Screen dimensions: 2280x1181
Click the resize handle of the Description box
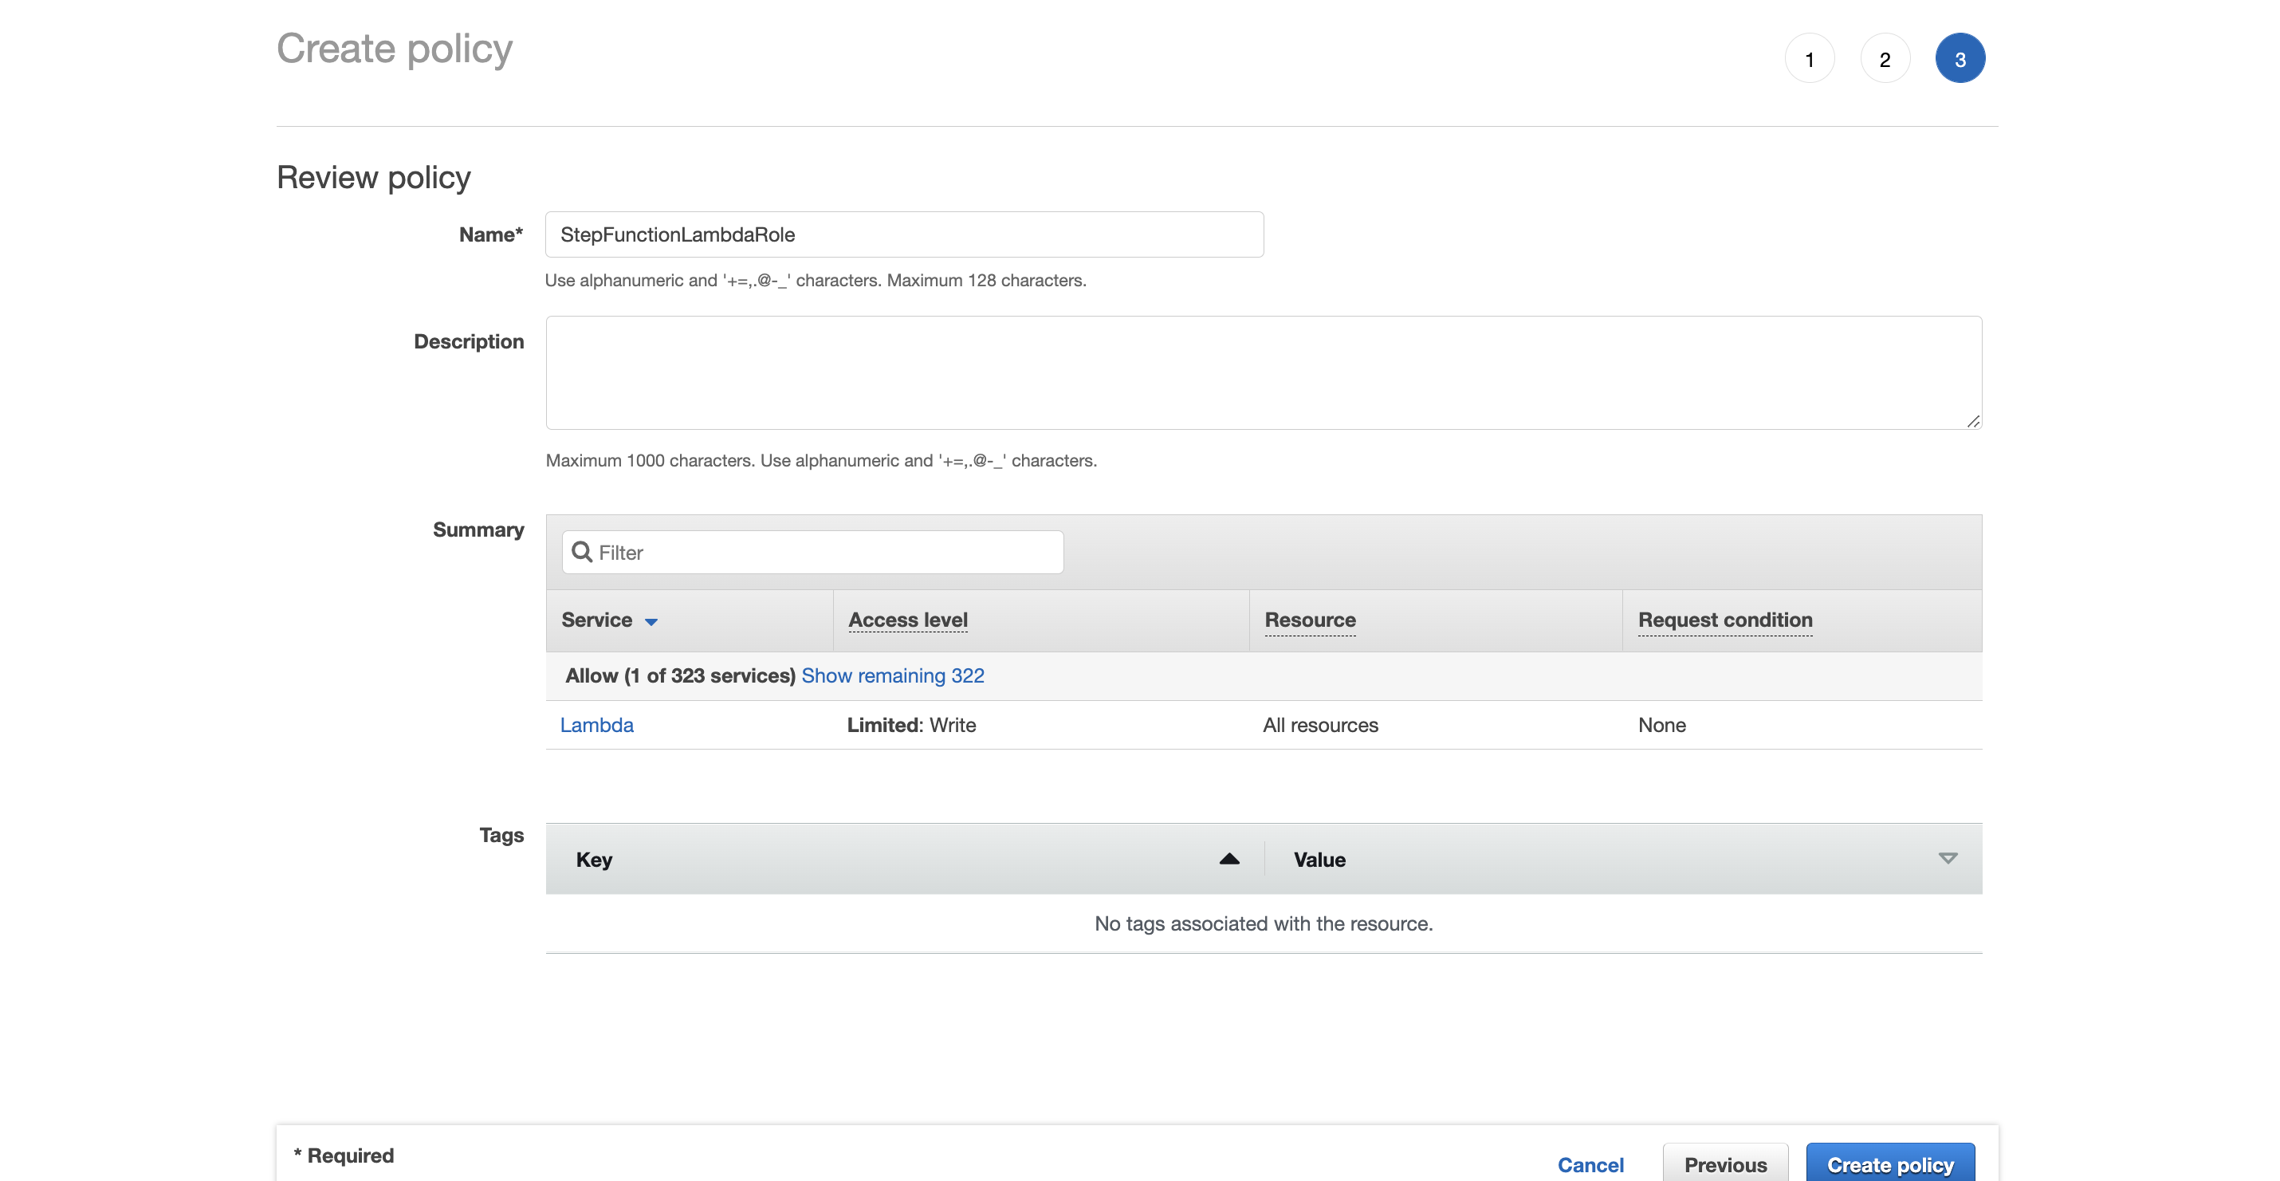pos(1975,423)
